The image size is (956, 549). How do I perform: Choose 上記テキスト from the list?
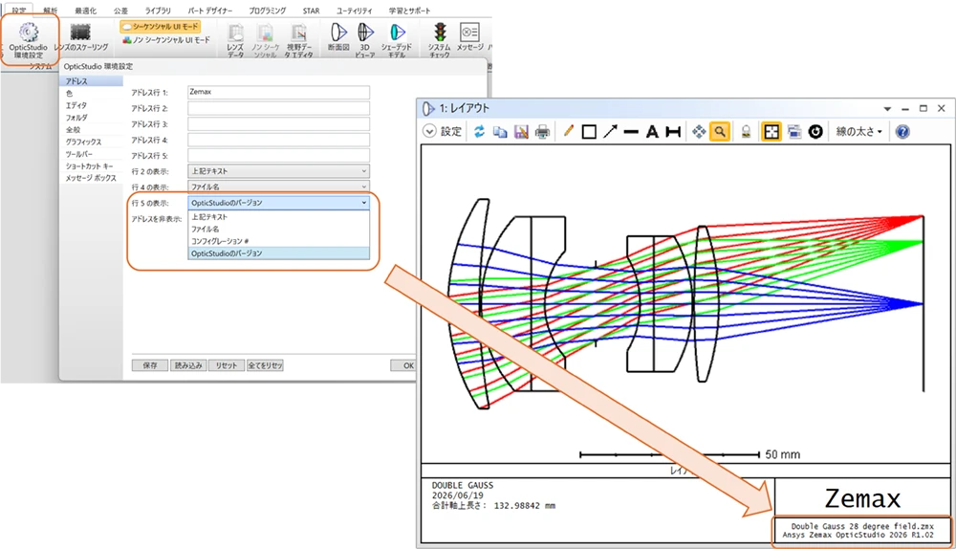pos(278,216)
